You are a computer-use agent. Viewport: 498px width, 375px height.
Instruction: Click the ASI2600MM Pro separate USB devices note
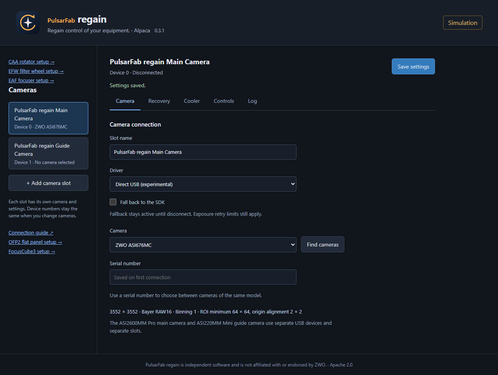click(221, 327)
